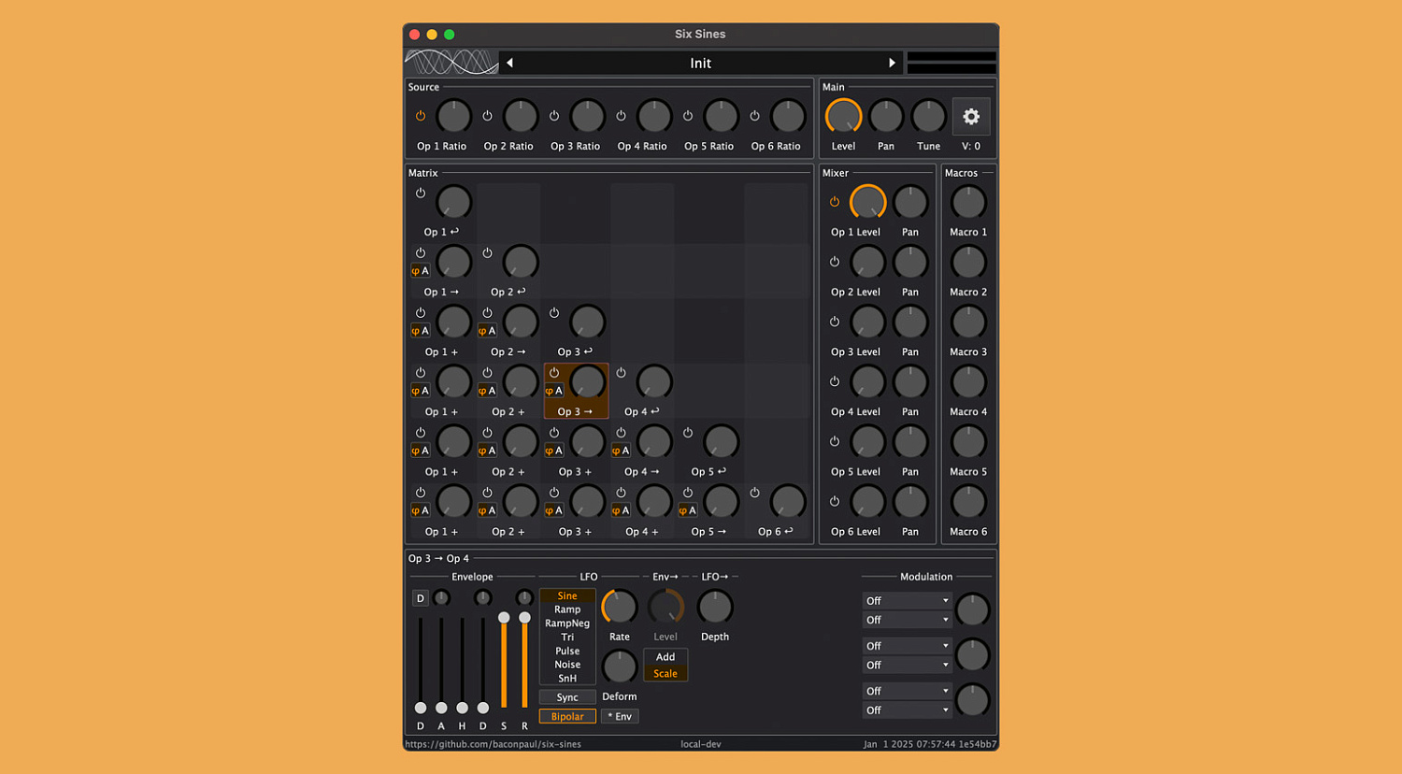1402x774 pixels.
Task: Select RampNeg in the LFO shape list
Action: pos(567,623)
